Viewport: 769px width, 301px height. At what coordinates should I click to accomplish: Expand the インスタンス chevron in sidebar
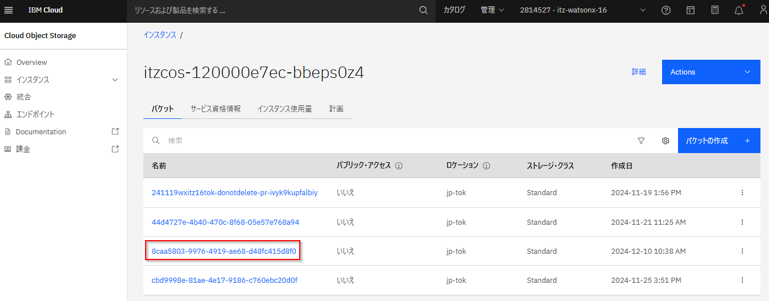click(115, 80)
